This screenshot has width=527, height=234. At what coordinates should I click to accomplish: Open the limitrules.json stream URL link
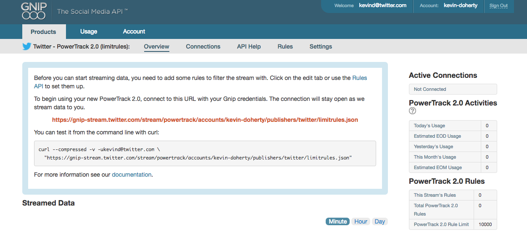pyautogui.click(x=205, y=120)
